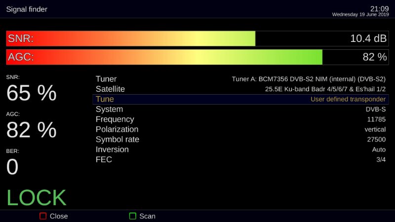Click the large 82 % AGC value on left

pos(32,130)
